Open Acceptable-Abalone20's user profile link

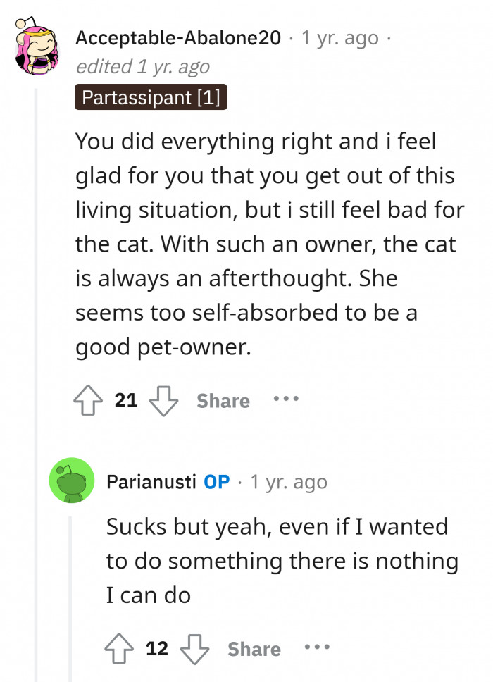pyautogui.click(x=177, y=37)
